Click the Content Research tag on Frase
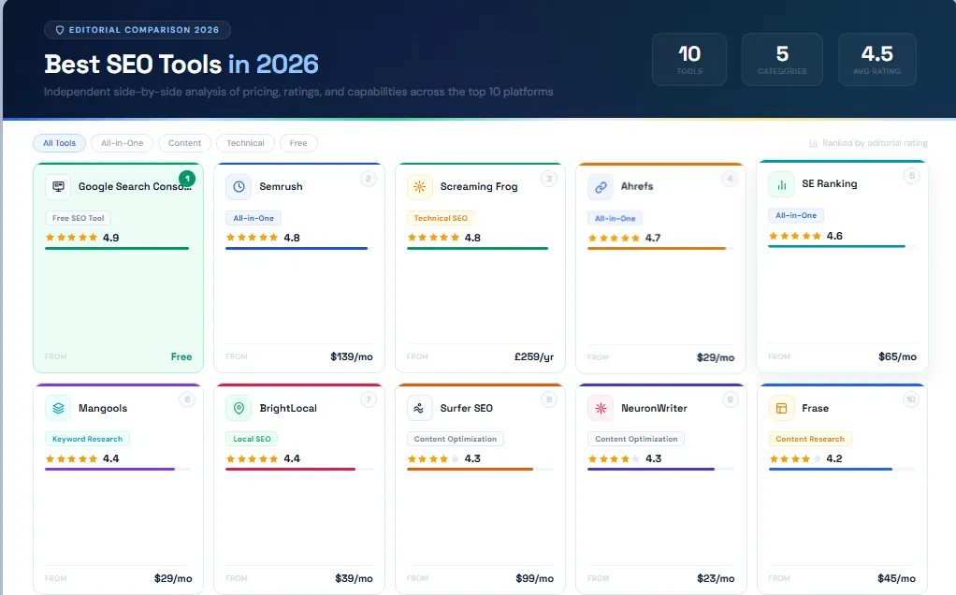The height and width of the screenshot is (595, 956). pyautogui.click(x=810, y=439)
